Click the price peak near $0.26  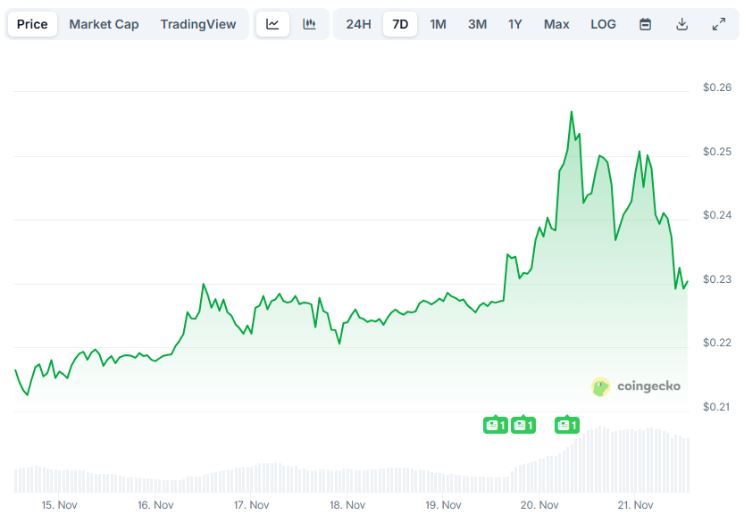click(573, 110)
